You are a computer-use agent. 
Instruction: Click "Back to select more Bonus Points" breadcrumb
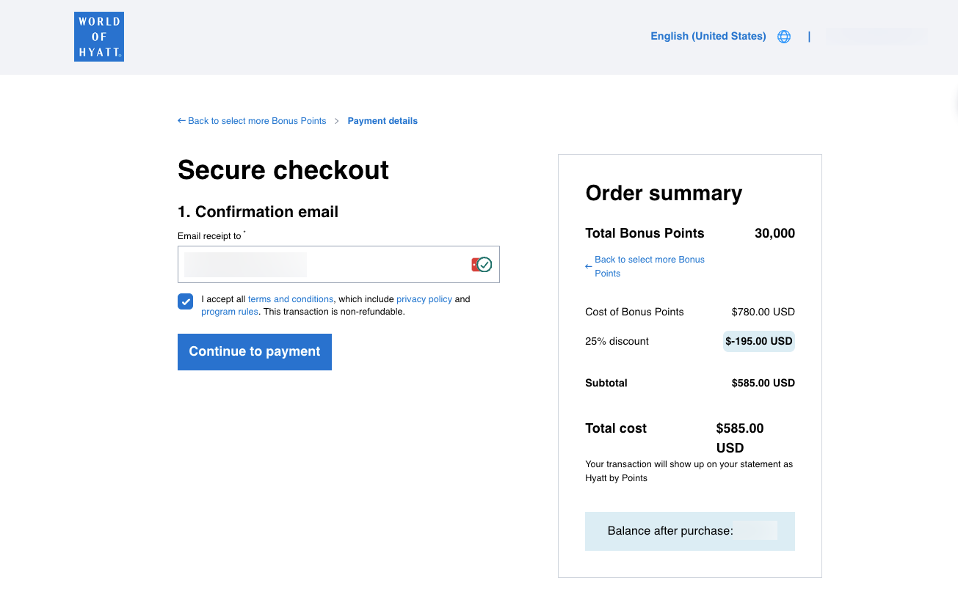tap(257, 120)
